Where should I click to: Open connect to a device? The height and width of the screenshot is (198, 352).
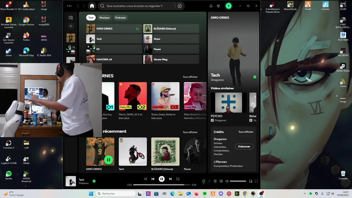click(221, 181)
